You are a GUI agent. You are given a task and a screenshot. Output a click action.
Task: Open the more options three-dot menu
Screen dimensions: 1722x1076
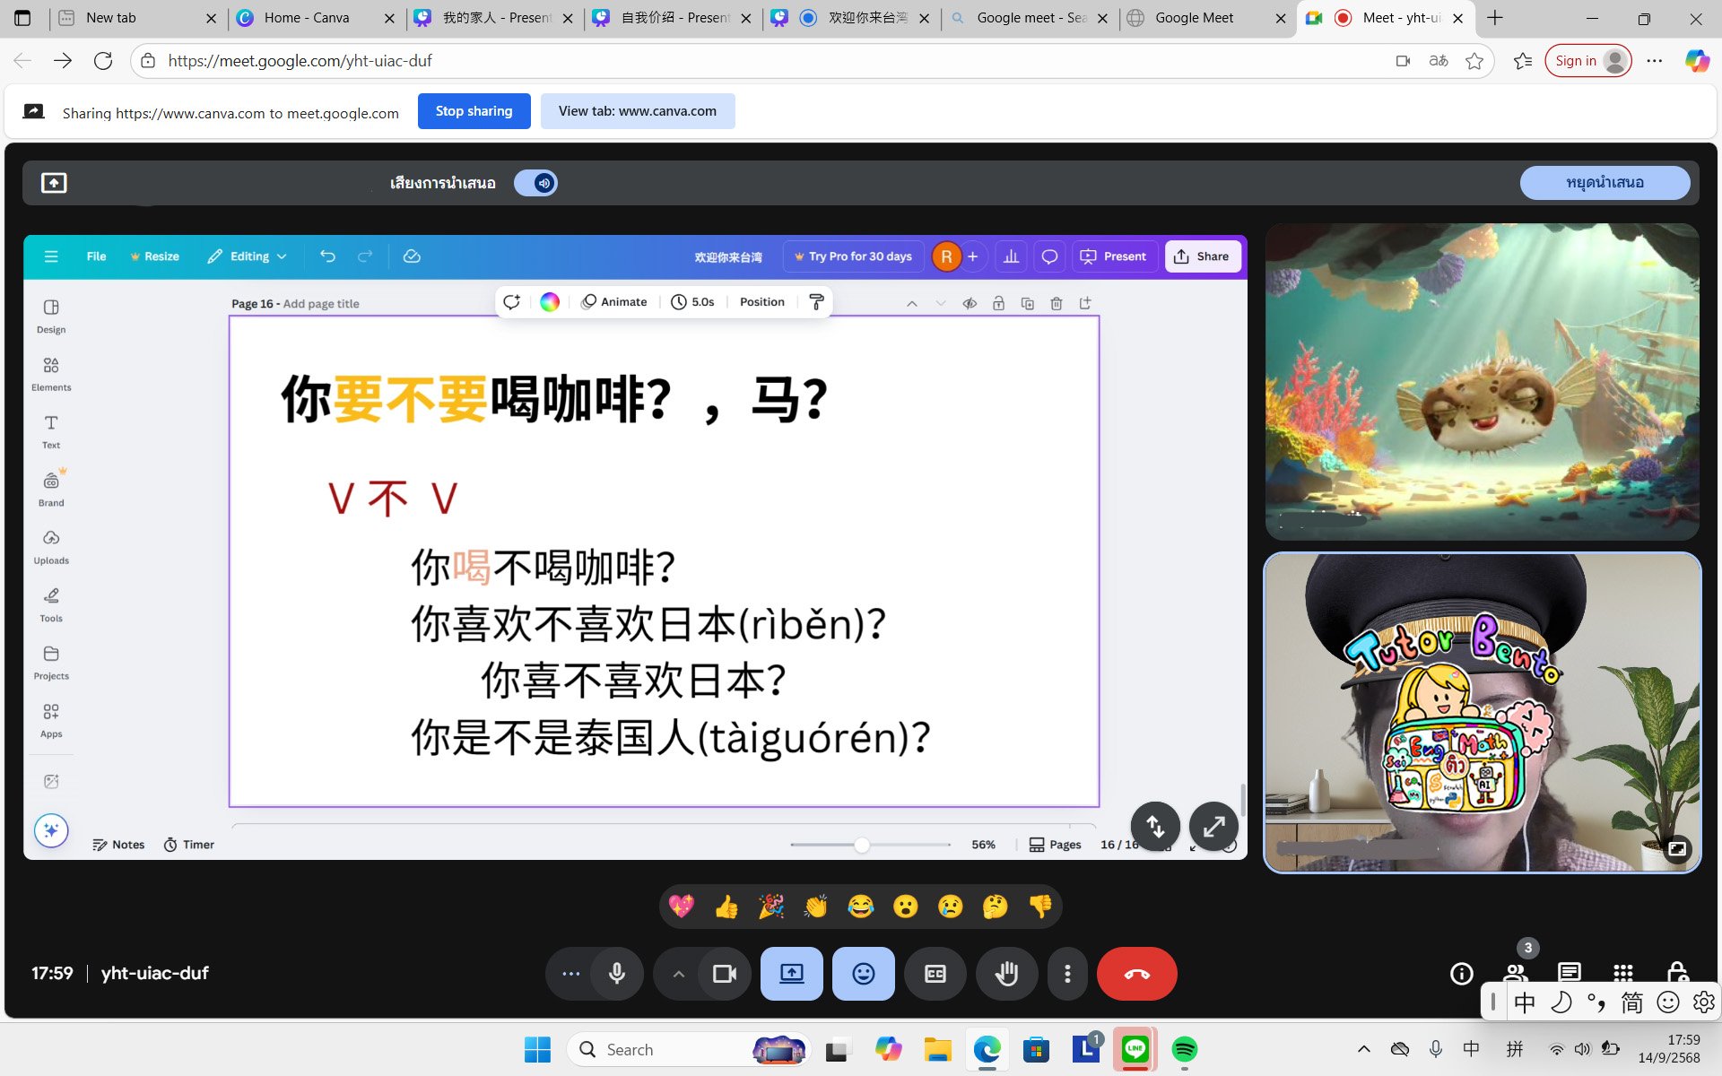(1067, 974)
